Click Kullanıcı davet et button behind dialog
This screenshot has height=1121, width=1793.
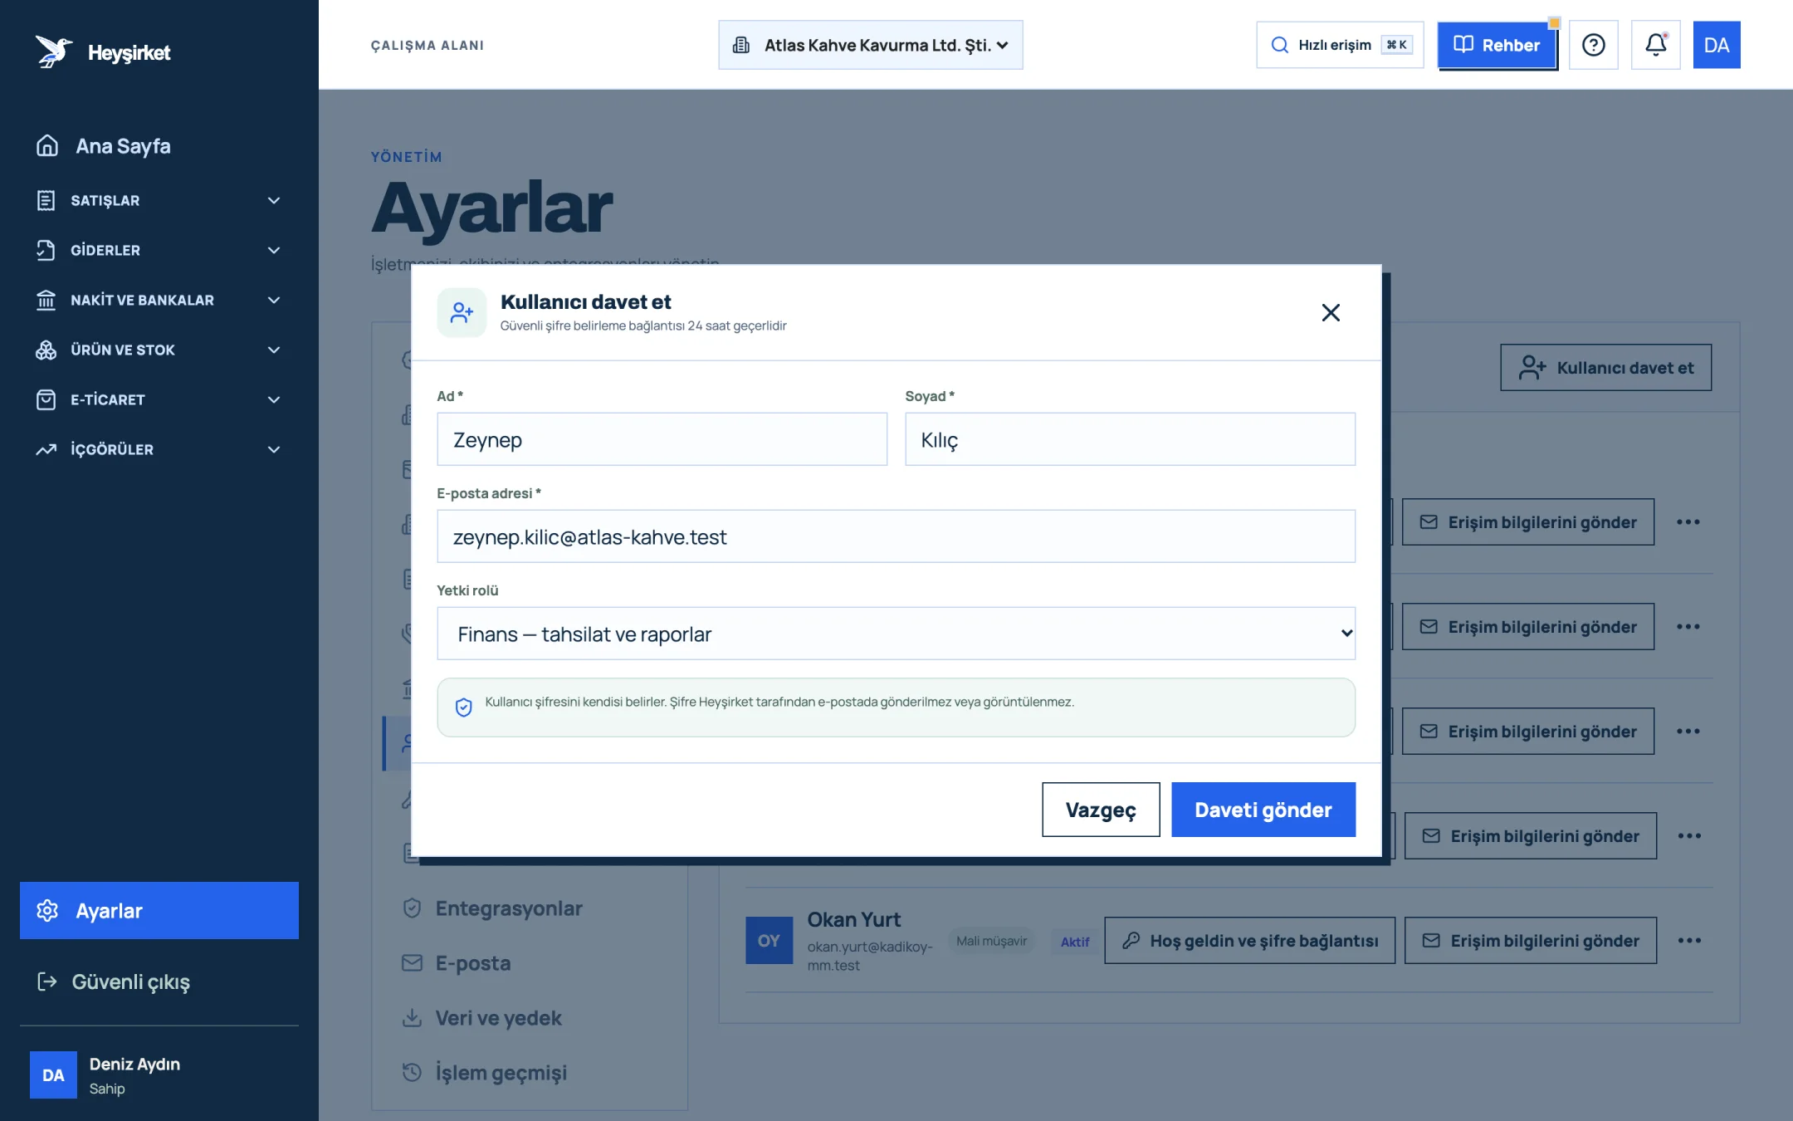1605,367
